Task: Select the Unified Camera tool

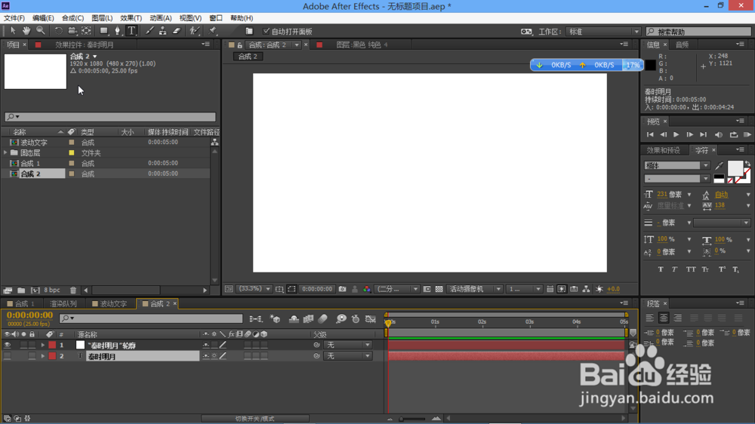Action: [72, 31]
